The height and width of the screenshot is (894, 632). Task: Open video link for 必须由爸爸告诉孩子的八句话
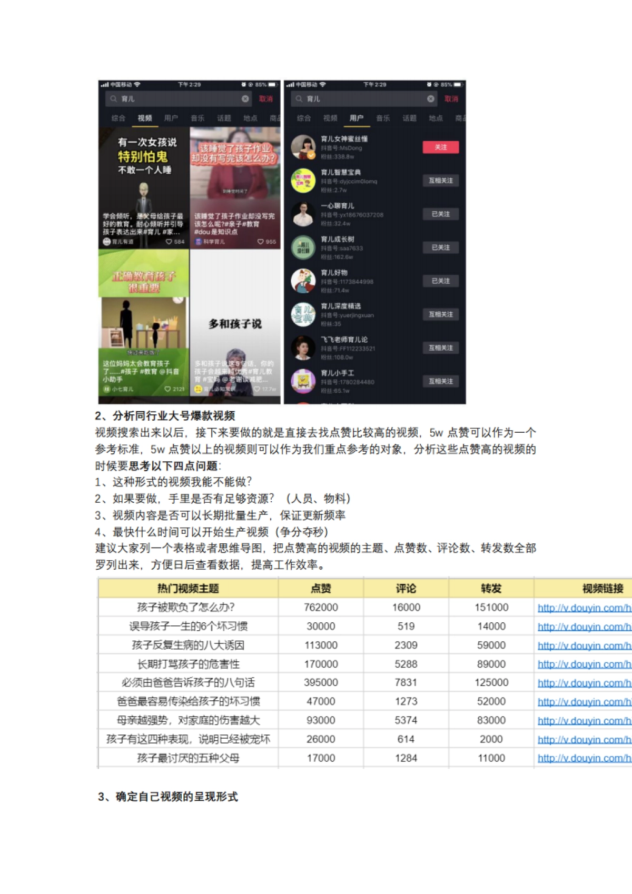(584, 683)
